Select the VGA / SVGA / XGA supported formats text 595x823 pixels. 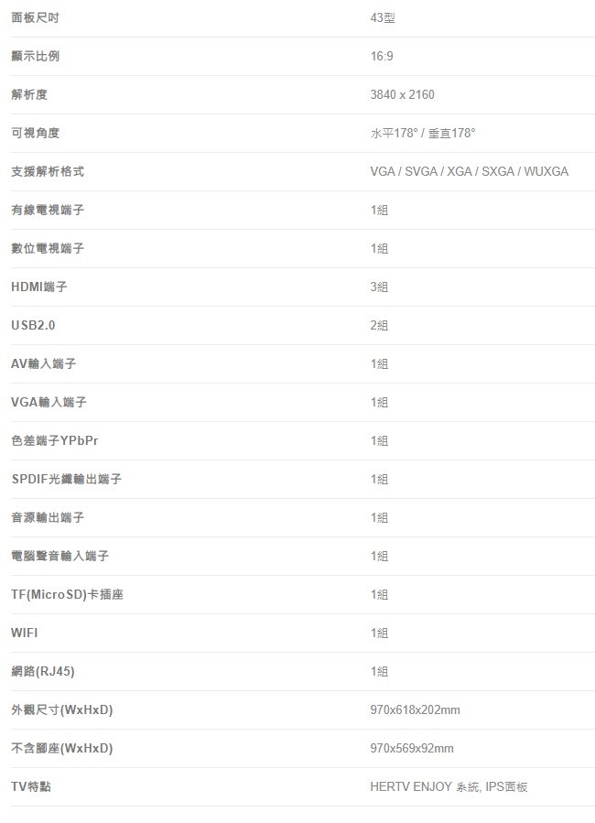point(469,171)
